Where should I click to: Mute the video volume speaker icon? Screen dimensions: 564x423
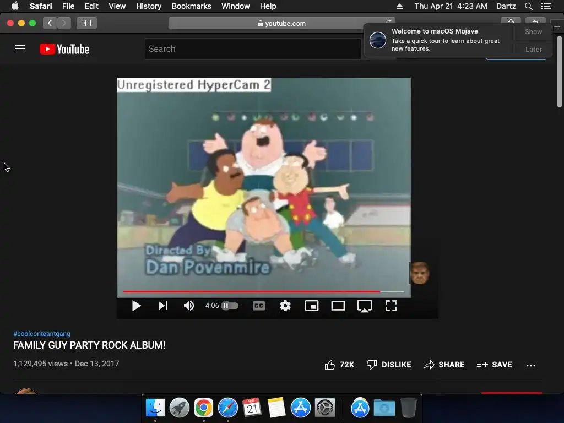[189, 306]
